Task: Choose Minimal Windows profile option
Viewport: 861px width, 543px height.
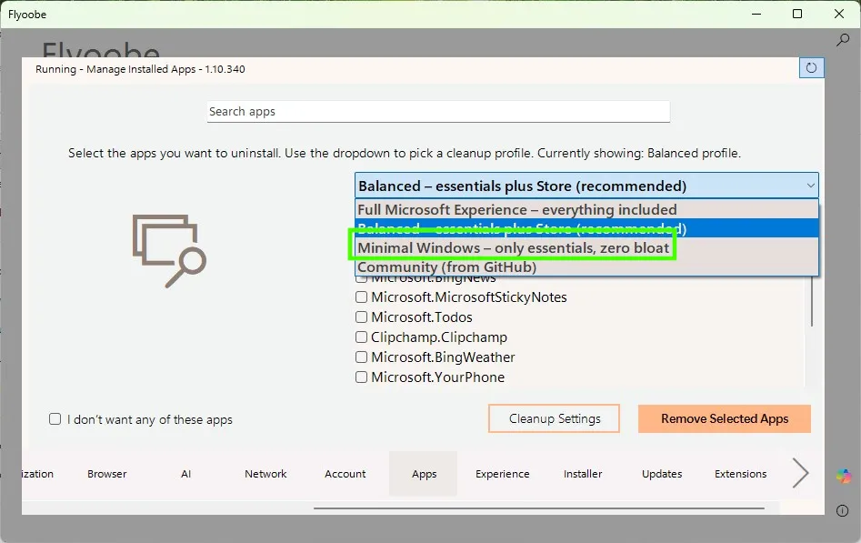Action: coord(513,247)
